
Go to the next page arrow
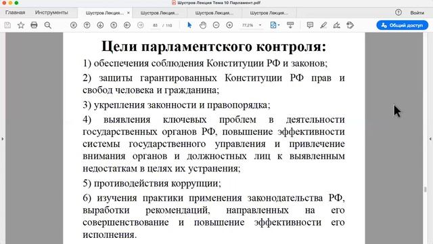(100, 25)
